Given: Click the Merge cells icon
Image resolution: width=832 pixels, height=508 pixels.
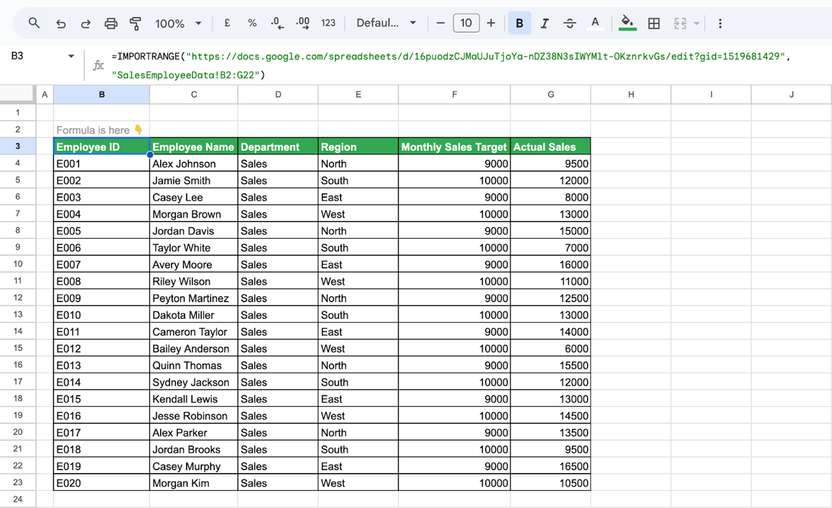Looking at the screenshot, I should click(680, 23).
